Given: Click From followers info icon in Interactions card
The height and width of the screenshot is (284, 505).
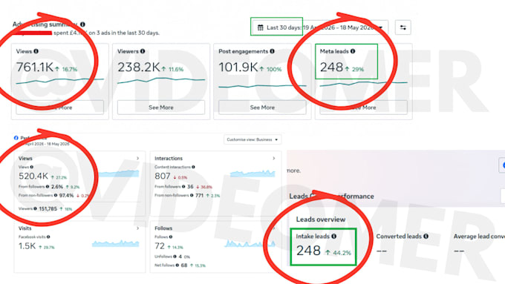Looking at the screenshot, I should tap(183, 187).
